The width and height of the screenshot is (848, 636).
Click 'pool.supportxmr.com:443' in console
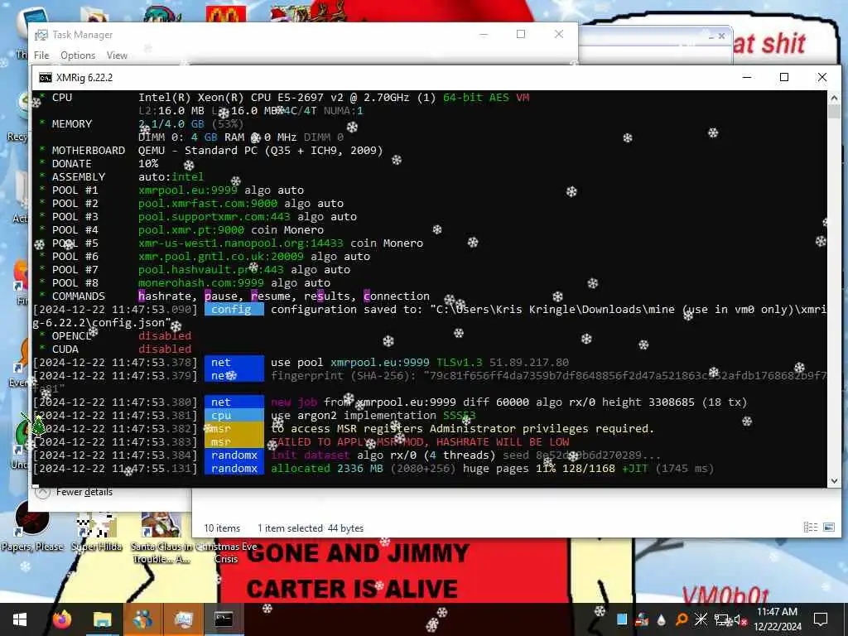(214, 216)
